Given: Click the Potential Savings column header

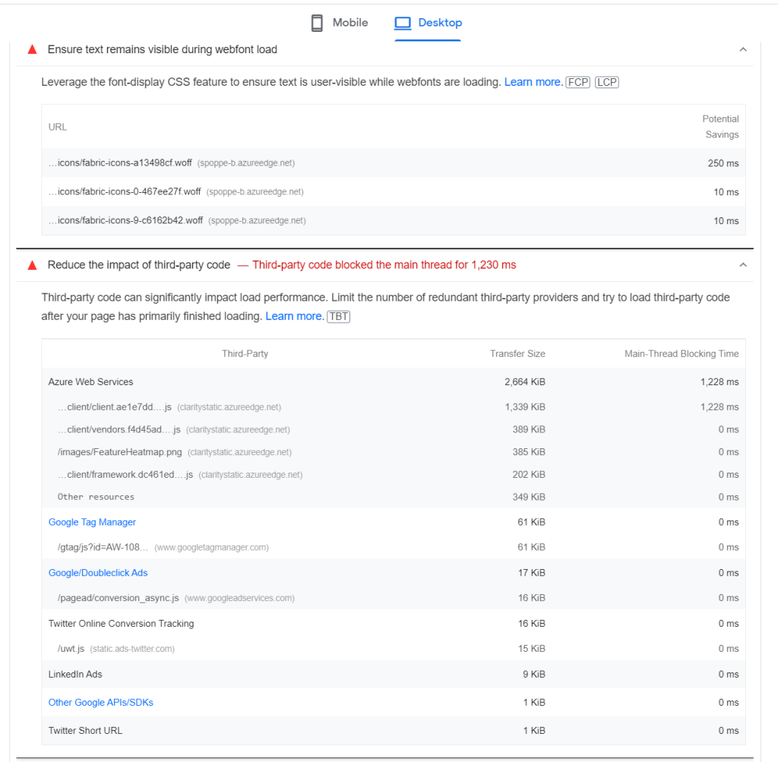Looking at the screenshot, I should pyautogui.click(x=720, y=127).
